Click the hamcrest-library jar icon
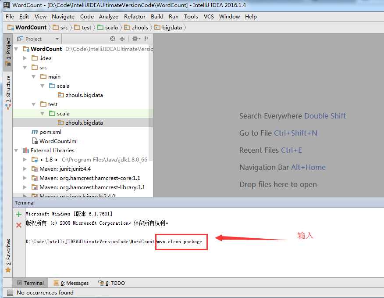Screen dimensions: 384x298 pyautogui.click(x=35, y=187)
